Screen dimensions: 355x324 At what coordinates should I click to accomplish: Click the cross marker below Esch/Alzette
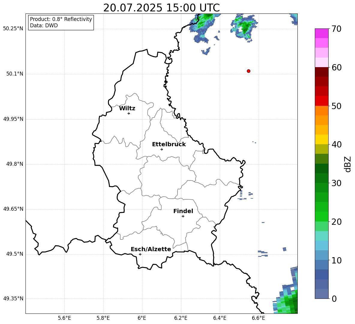pyautogui.click(x=140, y=254)
